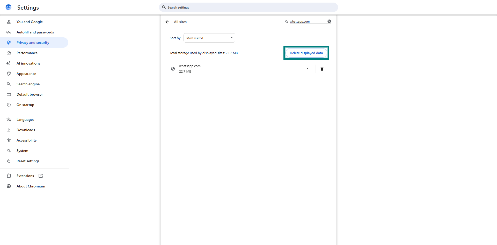This screenshot has height=245, width=497.
Task: Clear the whatsapp.com site search
Action: tap(329, 21)
